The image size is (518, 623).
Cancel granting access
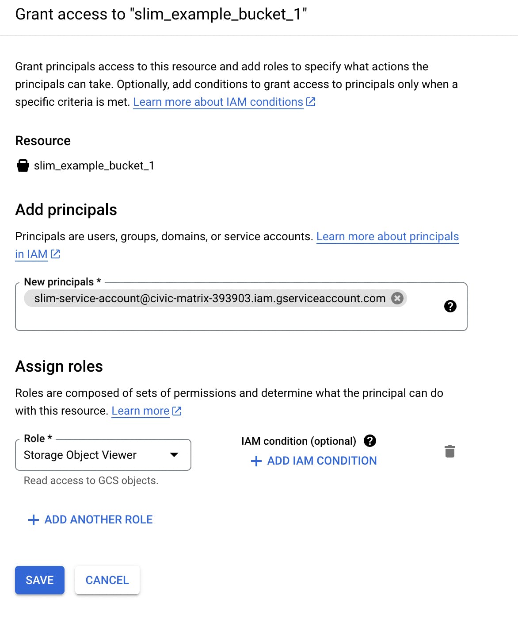107,580
